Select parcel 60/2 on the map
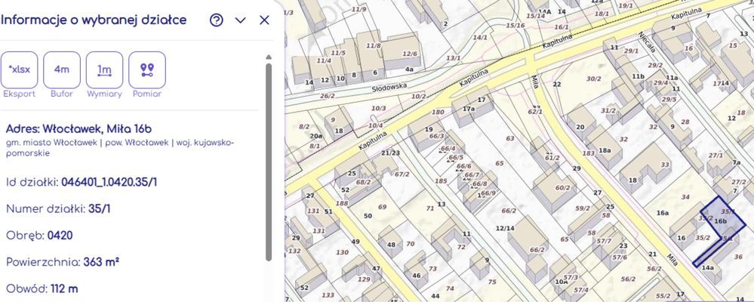The width and height of the screenshot is (754, 302). pyautogui.click(x=562, y=187)
